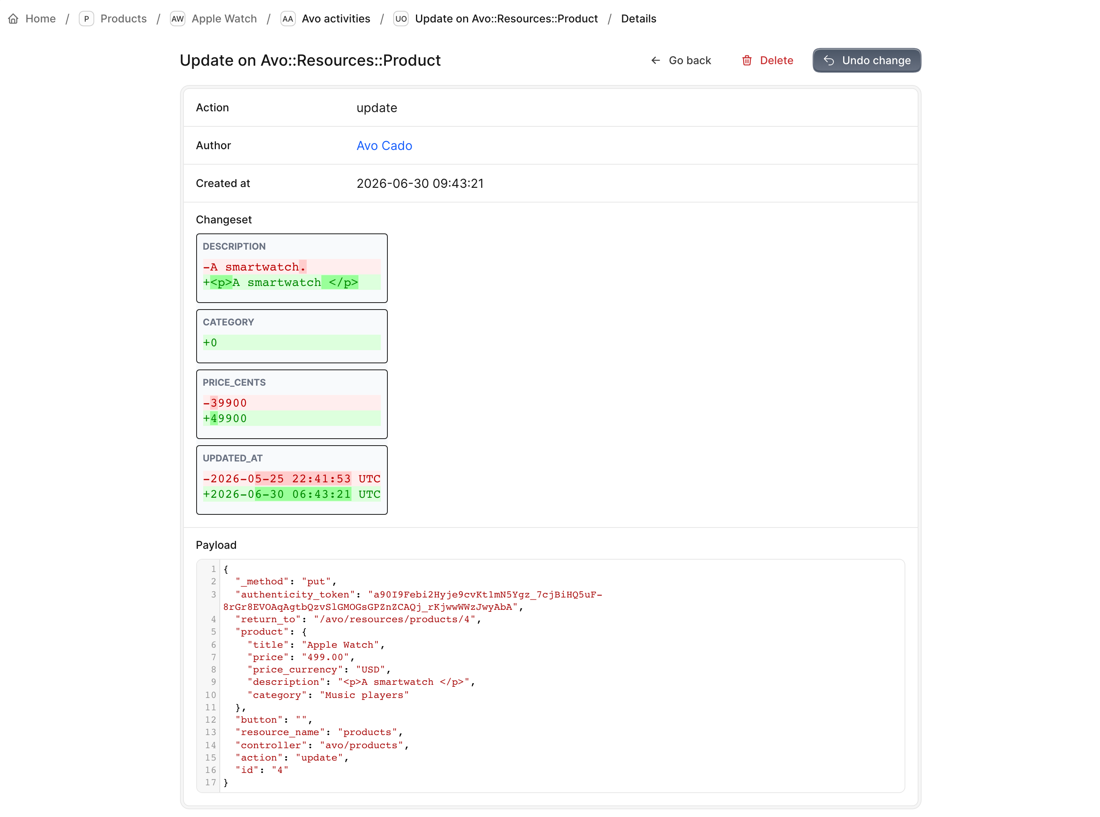This screenshot has width=1100, height=817.
Task: Click payload line "resource_name": "products"
Action: (x=319, y=732)
